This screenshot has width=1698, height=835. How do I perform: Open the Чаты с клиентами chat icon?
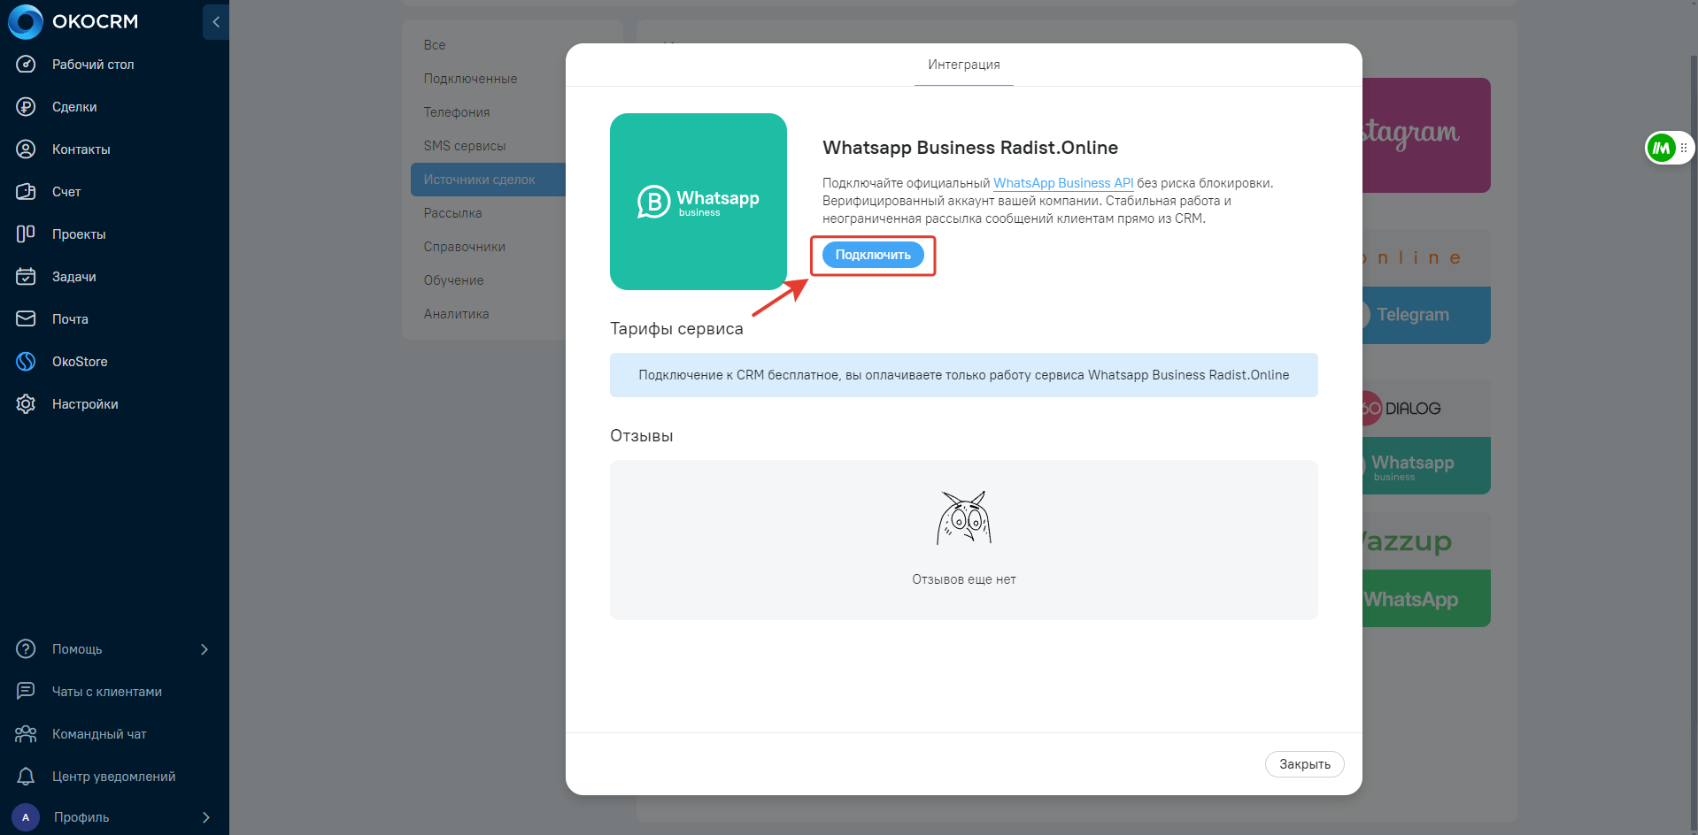point(26,692)
